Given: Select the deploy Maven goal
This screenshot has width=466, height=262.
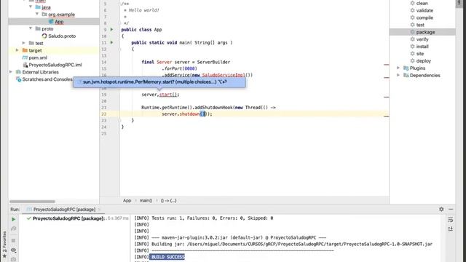Looking at the screenshot, I should pyautogui.click(x=423, y=61).
